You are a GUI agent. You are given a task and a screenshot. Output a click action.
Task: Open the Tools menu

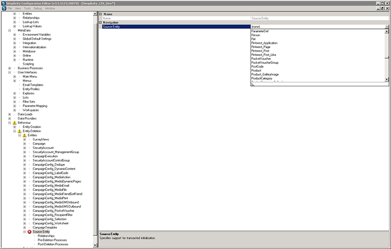(x=26, y=8)
